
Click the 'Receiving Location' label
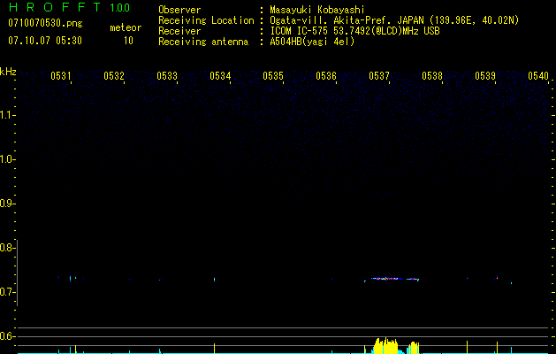(206, 20)
